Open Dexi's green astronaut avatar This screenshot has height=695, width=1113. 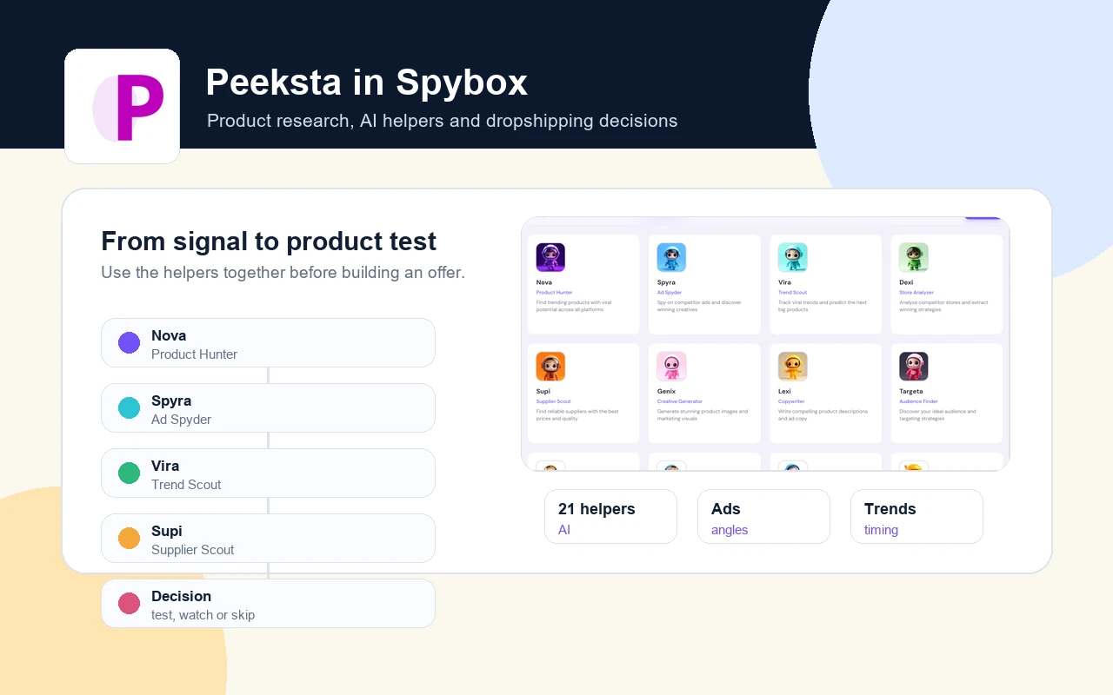coord(914,257)
